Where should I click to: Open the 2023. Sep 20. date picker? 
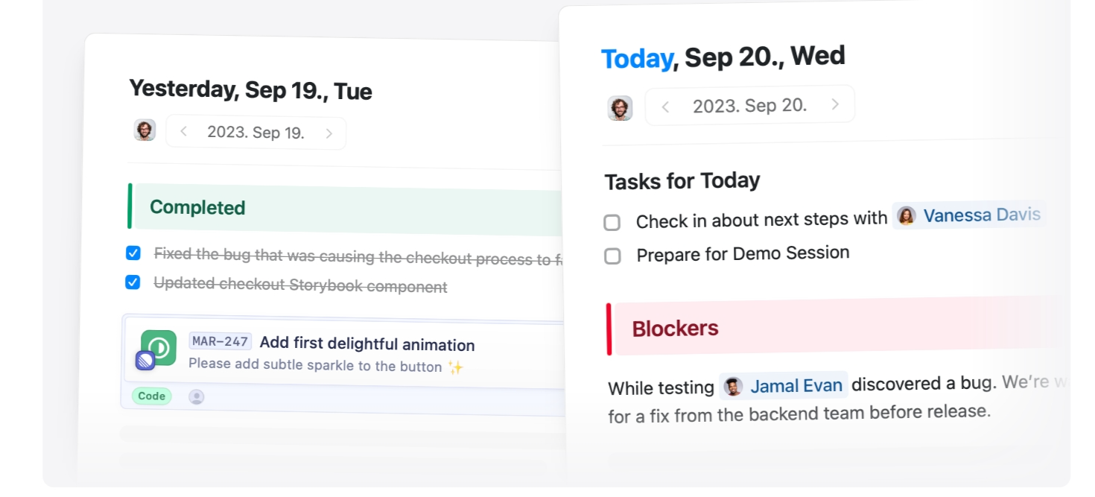tap(749, 106)
